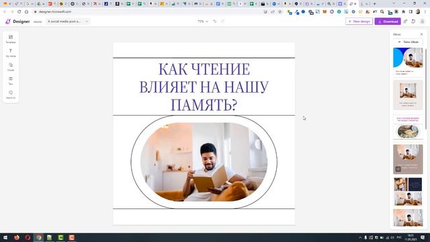Screen dimensions: 430x242
Task: Open the Windows Start menu
Action: coord(5,237)
